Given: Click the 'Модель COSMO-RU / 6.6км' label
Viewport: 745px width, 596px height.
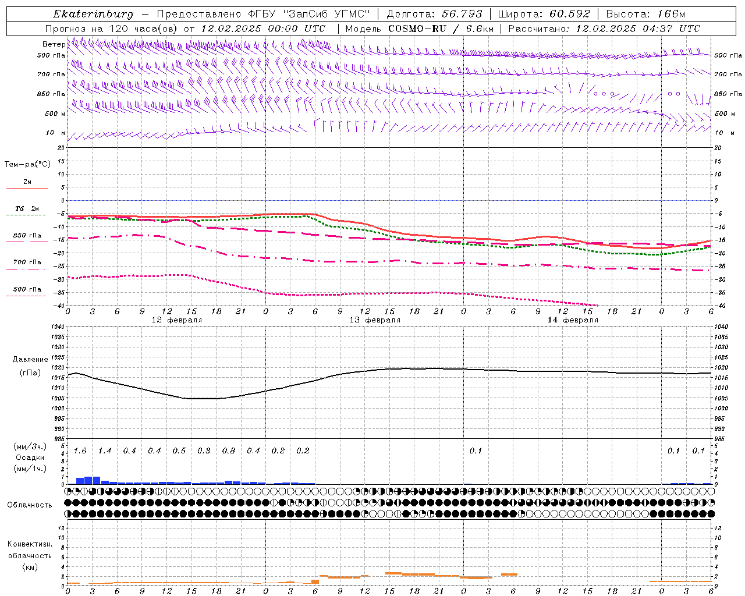Looking at the screenshot, I should (420, 29).
